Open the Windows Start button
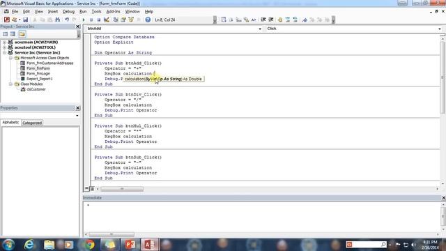The height and width of the screenshot is (251, 446). [8, 245]
